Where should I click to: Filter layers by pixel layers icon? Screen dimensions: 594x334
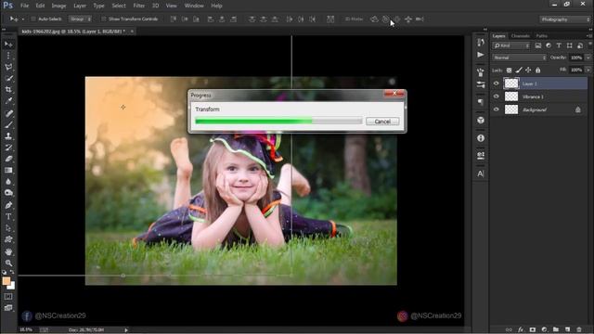coord(538,45)
